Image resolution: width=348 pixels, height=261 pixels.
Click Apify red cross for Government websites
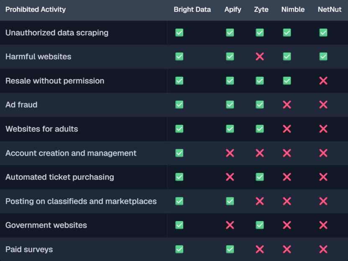pyautogui.click(x=230, y=225)
